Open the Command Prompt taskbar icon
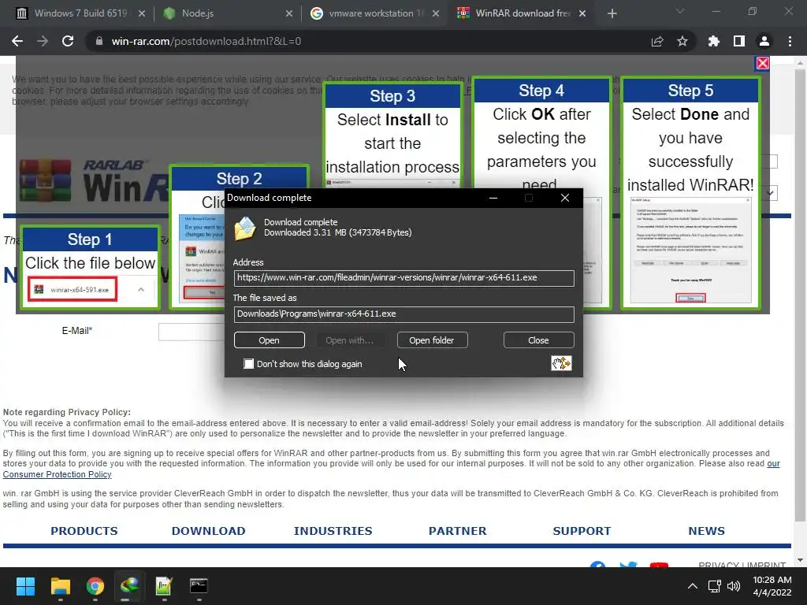Image resolution: width=807 pixels, height=605 pixels. 199,586
